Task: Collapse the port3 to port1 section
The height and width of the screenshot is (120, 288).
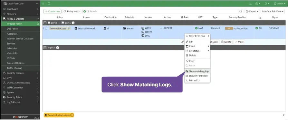Action: [45, 23]
